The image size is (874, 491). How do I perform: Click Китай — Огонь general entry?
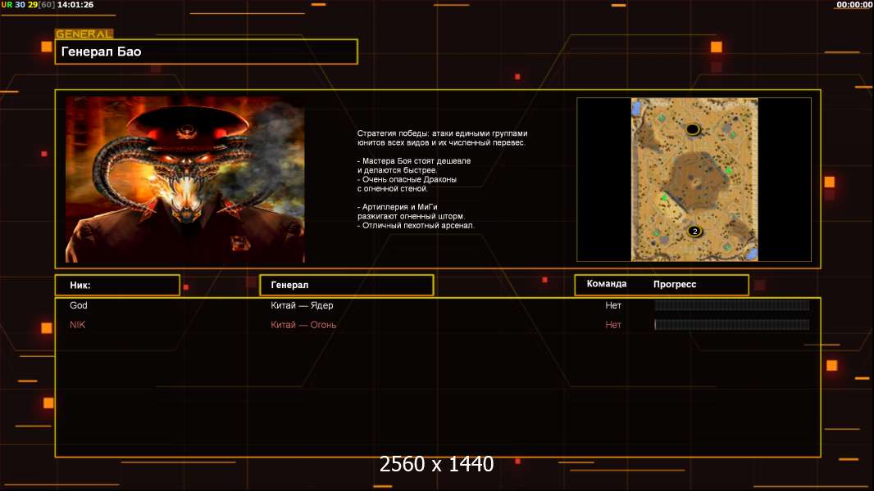(x=303, y=325)
